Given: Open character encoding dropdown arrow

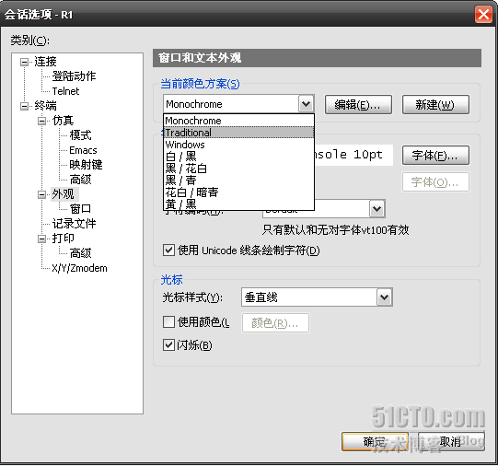Looking at the screenshot, I should point(377,209).
